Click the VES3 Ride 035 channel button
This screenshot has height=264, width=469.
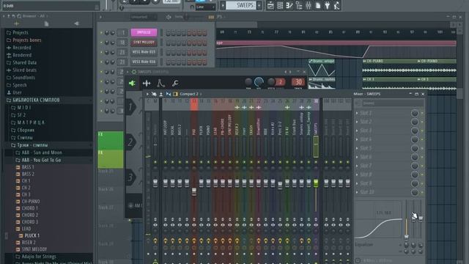[144, 52]
